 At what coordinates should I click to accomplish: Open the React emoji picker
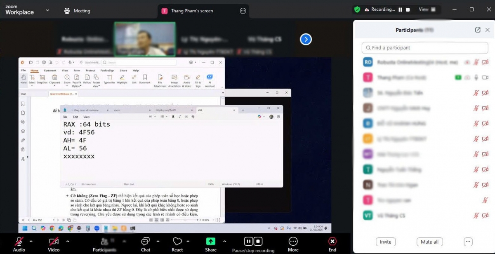[177, 244]
